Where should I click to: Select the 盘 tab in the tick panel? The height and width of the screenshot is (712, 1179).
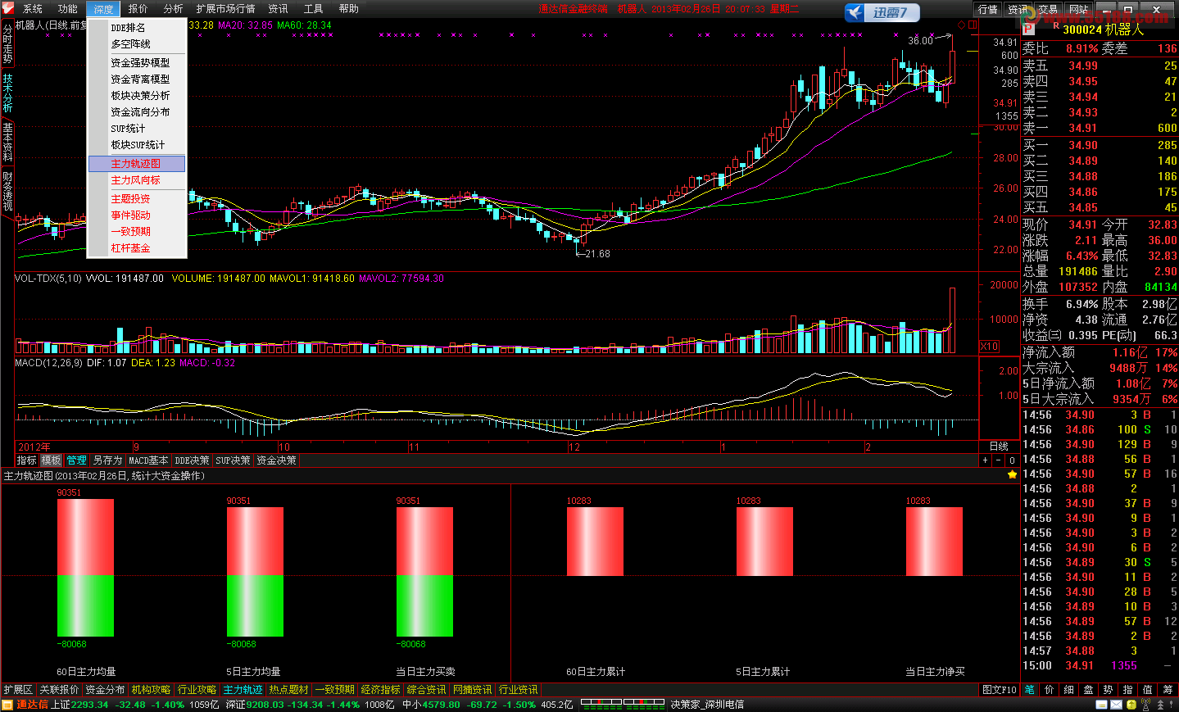pyautogui.click(x=1088, y=690)
